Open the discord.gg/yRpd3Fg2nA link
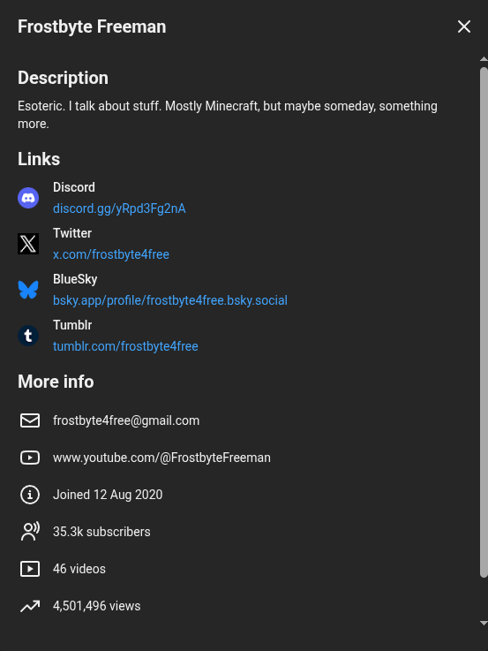The width and height of the screenshot is (488, 651). tap(119, 208)
